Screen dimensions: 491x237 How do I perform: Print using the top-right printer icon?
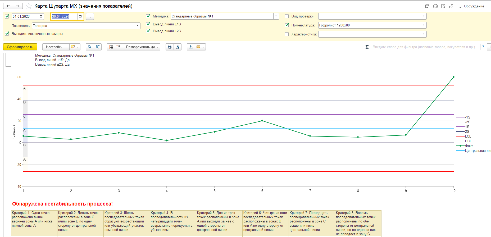point(435,6)
